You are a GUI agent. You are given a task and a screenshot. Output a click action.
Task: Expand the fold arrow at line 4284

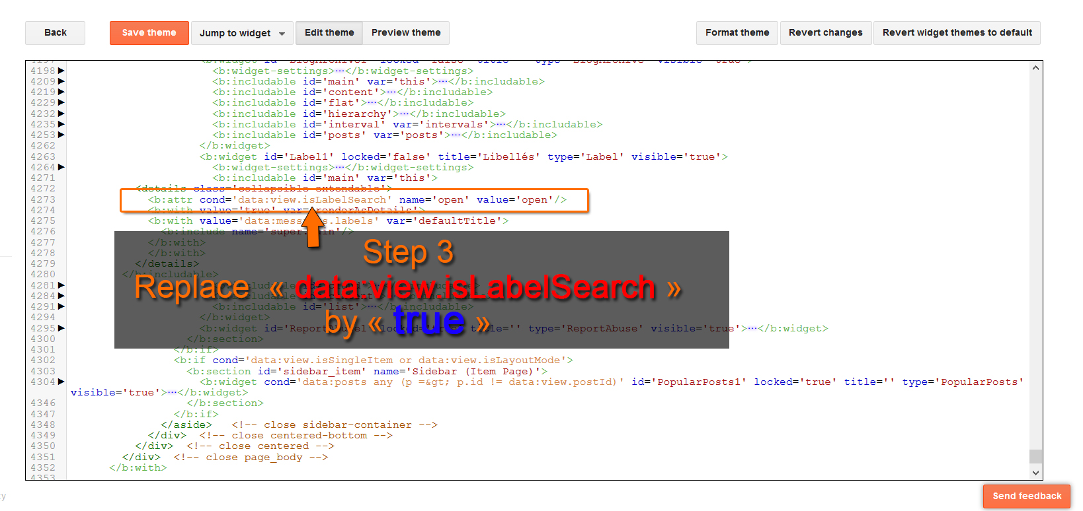[61, 296]
